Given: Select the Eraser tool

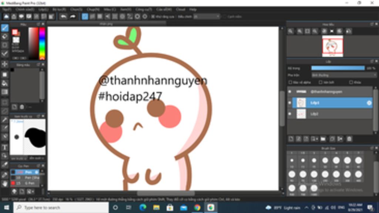Looking at the screenshot, I should click(4, 37).
